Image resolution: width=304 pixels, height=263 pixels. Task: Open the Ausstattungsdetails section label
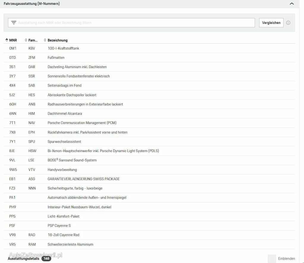23,259
